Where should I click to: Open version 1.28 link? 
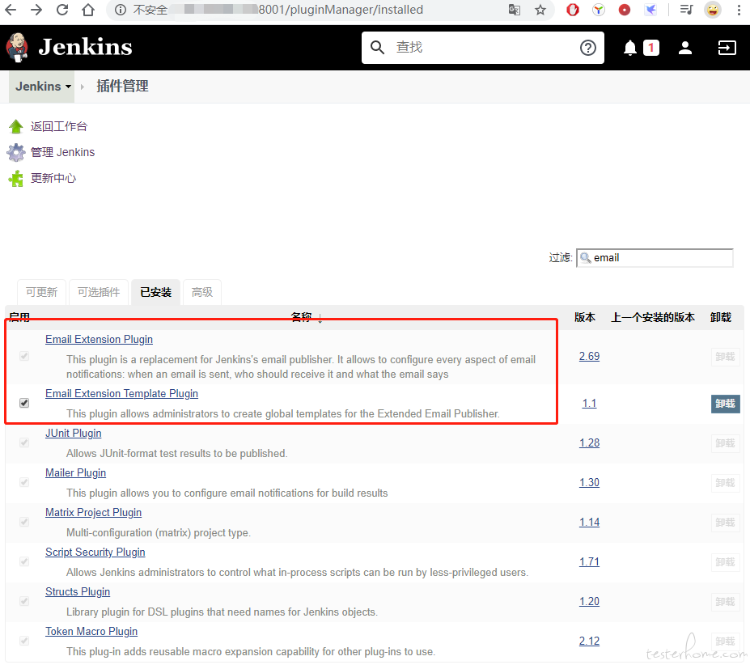click(x=589, y=443)
